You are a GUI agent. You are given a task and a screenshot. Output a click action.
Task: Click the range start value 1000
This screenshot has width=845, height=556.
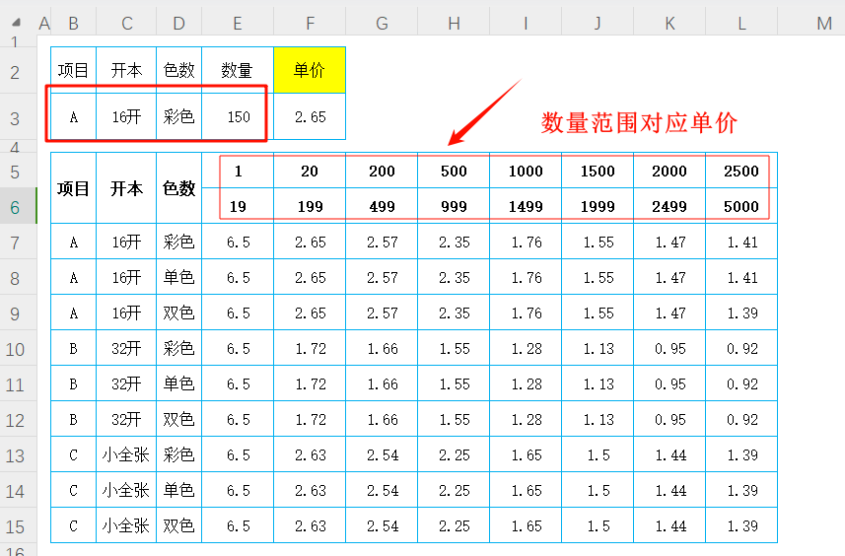click(526, 172)
